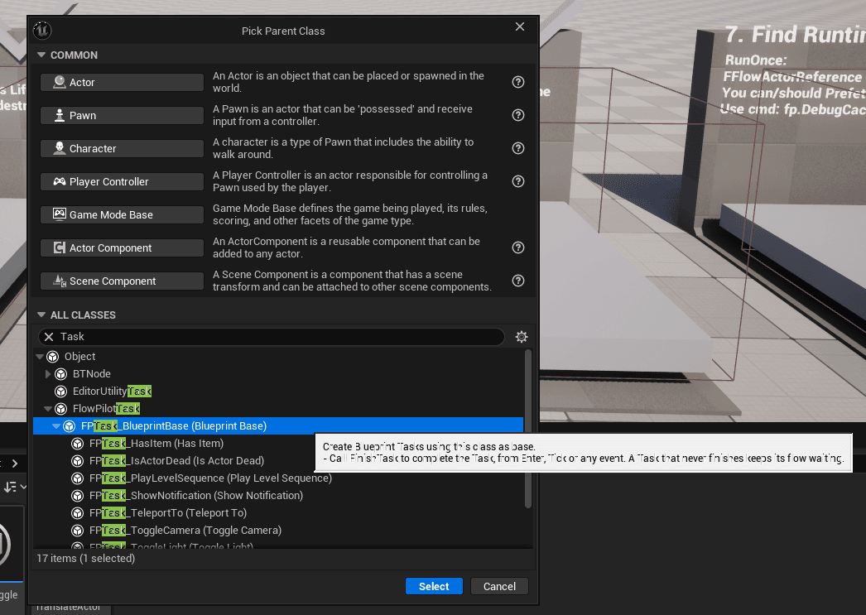Screen dimensions: 866x615
Task: Open help for Scene Component class
Action: click(x=518, y=281)
